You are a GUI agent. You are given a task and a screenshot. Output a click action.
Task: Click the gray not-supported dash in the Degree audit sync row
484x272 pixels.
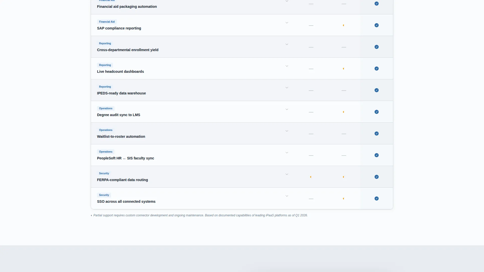point(311,112)
